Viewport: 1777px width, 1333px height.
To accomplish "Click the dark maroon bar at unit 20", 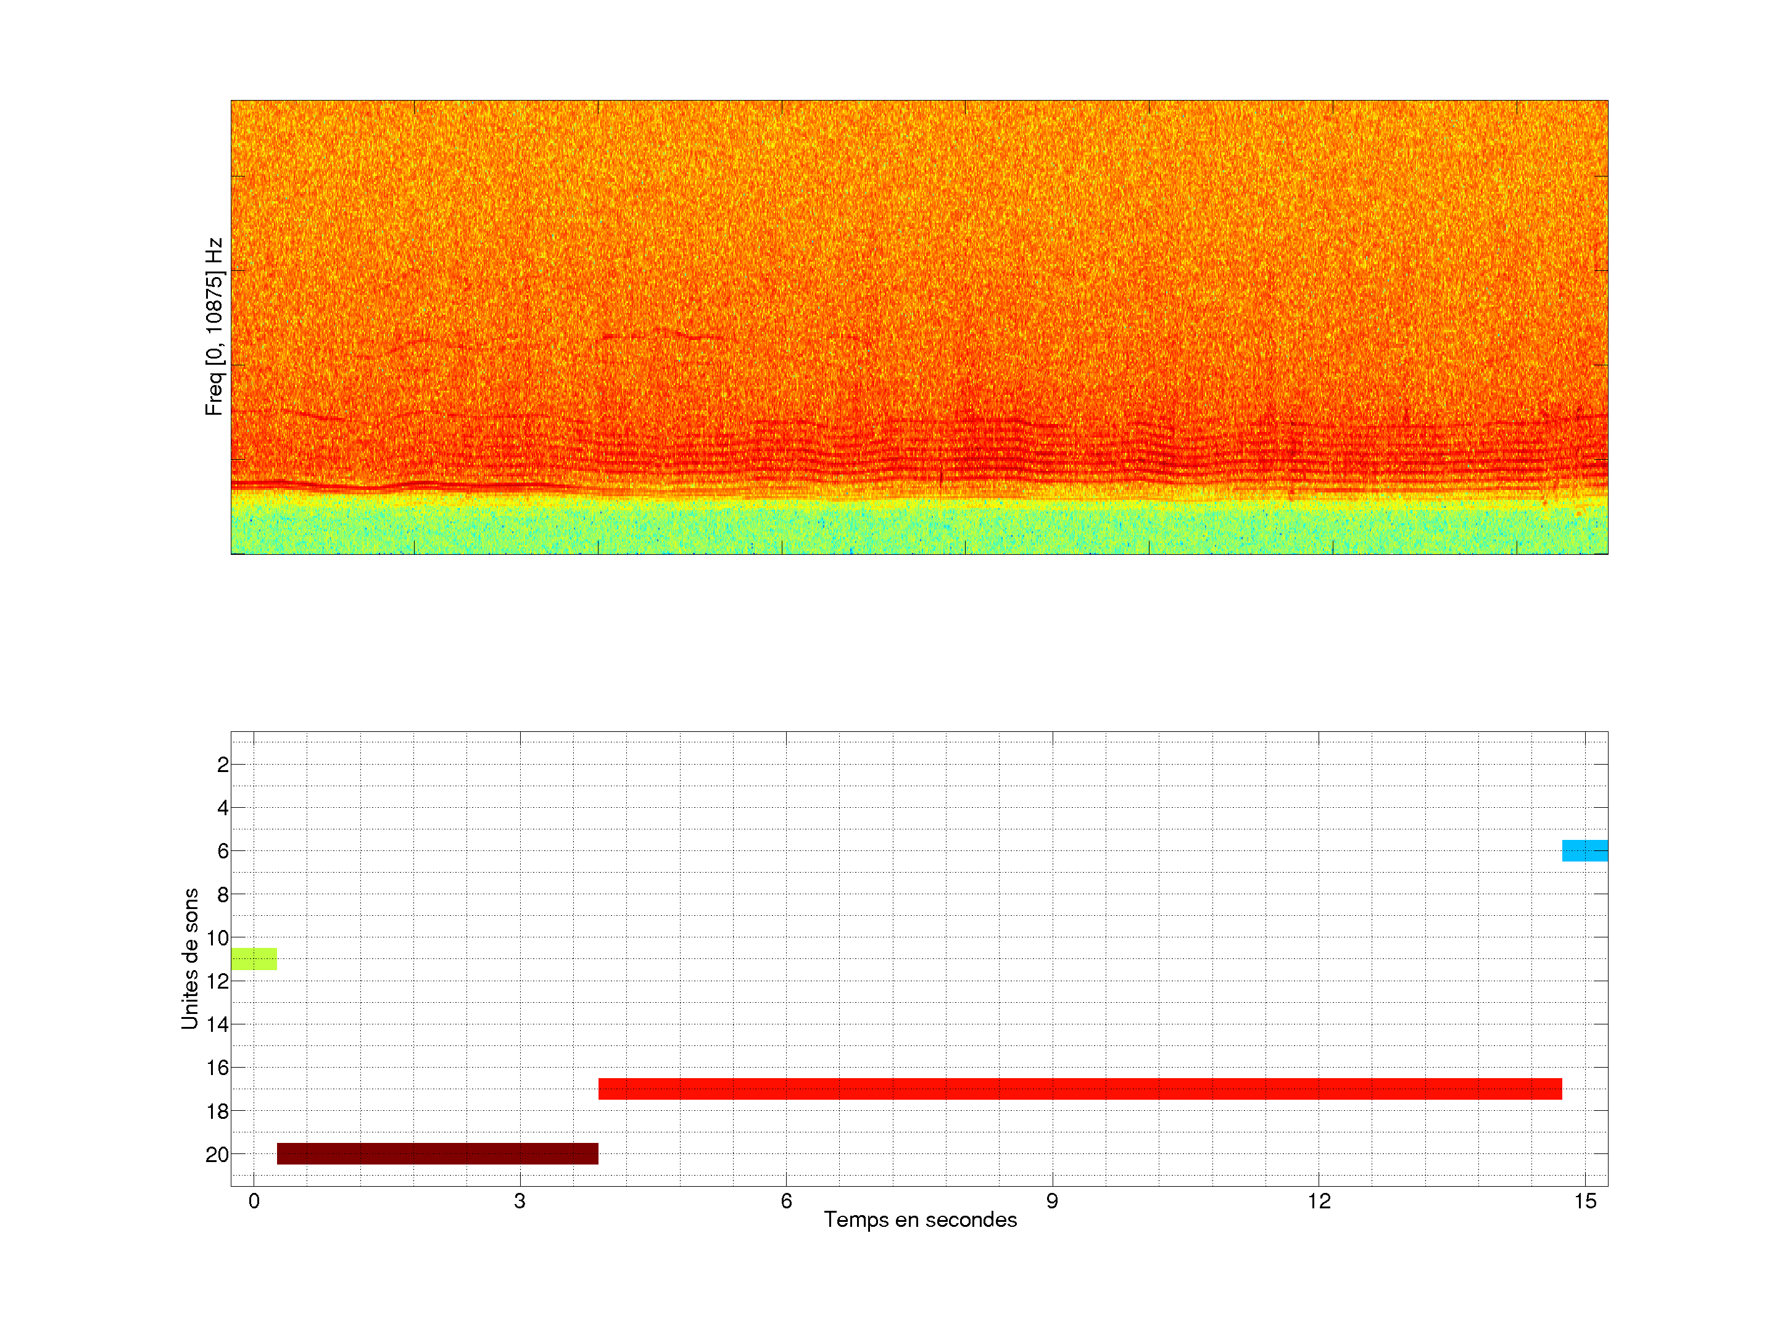I will (x=437, y=1153).
